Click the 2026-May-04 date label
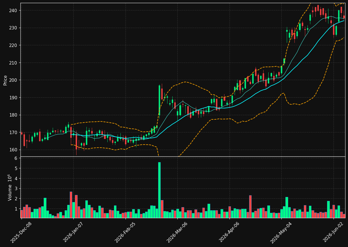This screenshot has height=247, width=348. 281,232
